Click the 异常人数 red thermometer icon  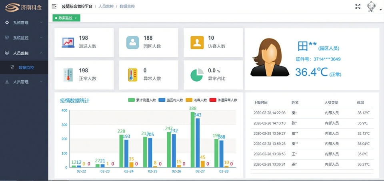[133, 75]
